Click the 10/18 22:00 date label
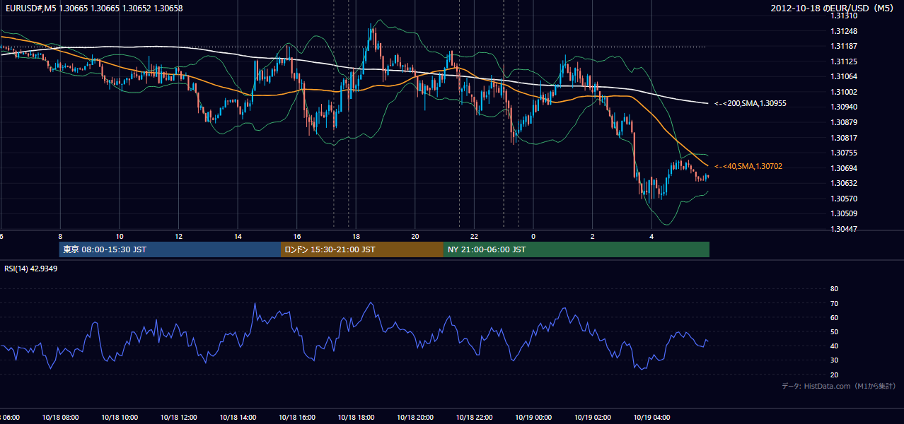904x424 pixels. point(474,418)
